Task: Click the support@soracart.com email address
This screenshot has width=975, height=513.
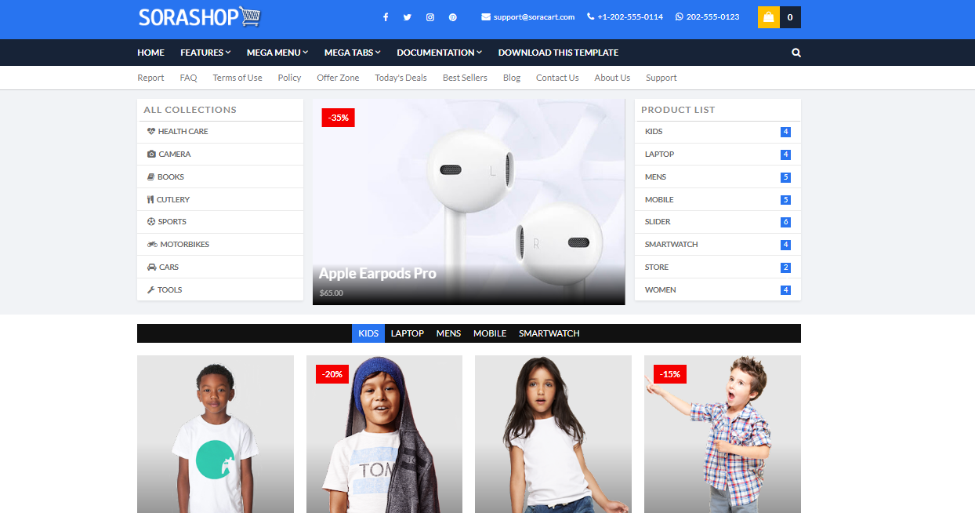Action: [x=534, y=17]
